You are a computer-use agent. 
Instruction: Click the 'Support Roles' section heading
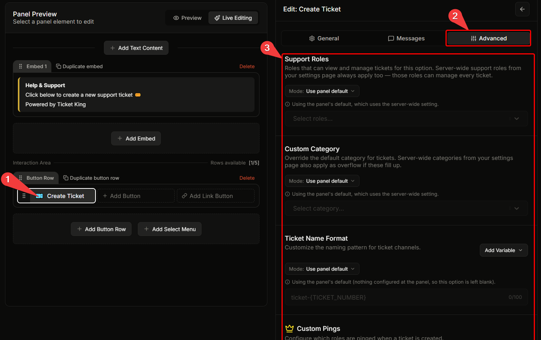click(x=307, y=59)
